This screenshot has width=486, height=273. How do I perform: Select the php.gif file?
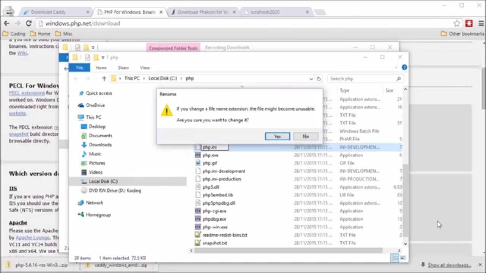pos(210,163)
